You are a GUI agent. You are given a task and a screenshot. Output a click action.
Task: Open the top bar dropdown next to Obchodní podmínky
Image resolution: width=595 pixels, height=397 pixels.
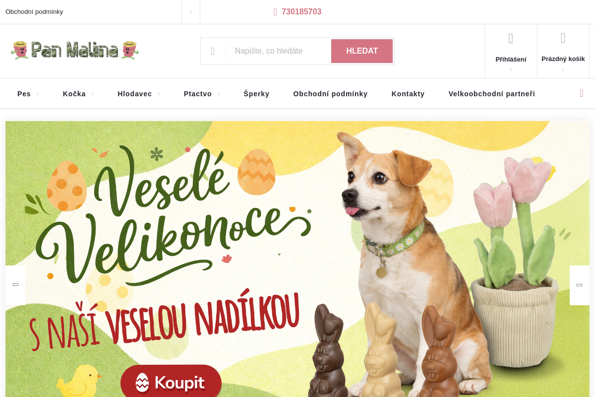pyautogui.click(x=191, y=12)
